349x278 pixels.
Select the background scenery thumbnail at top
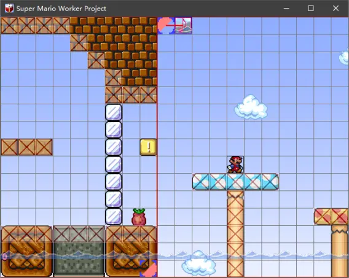(183, 26)
